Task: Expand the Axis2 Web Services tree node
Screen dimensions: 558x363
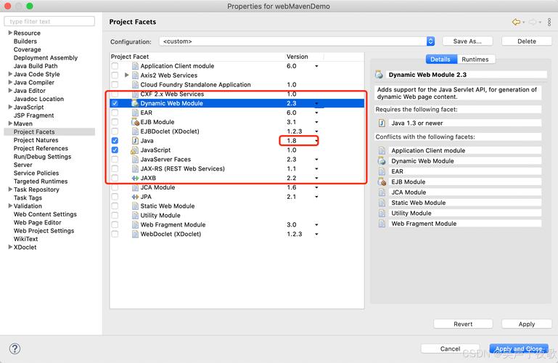Action: (x=126, y=76)
